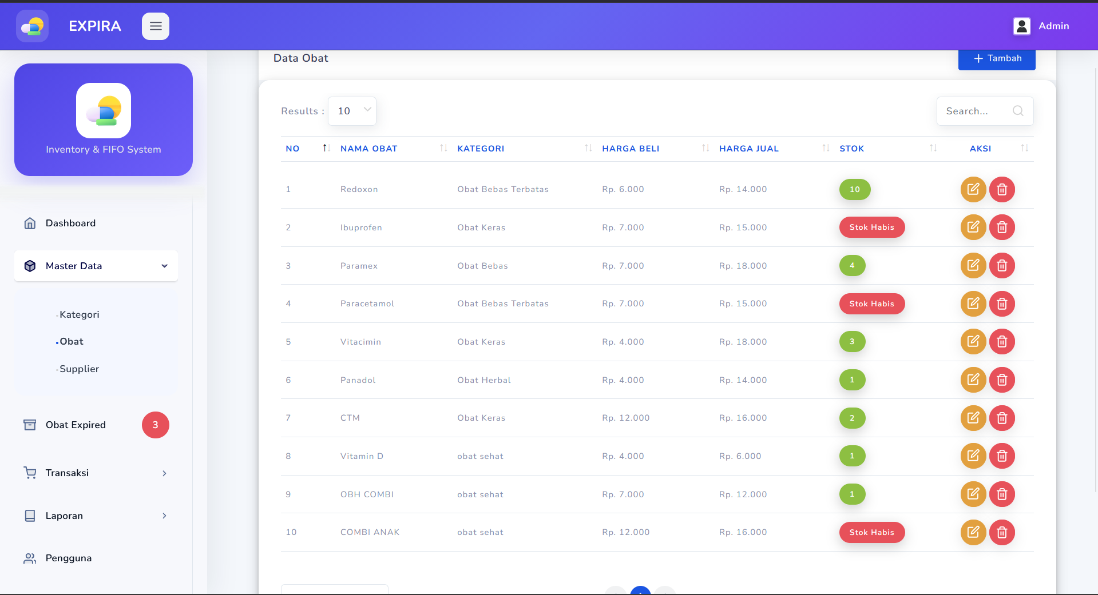This screenshot has height=595, width=1098.
Task: Toggle the sidebar with the hamburger menu button
Action: point(156,26)
